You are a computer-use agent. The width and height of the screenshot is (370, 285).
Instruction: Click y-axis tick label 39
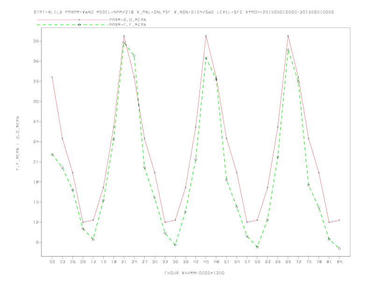[x=36, y=41]
